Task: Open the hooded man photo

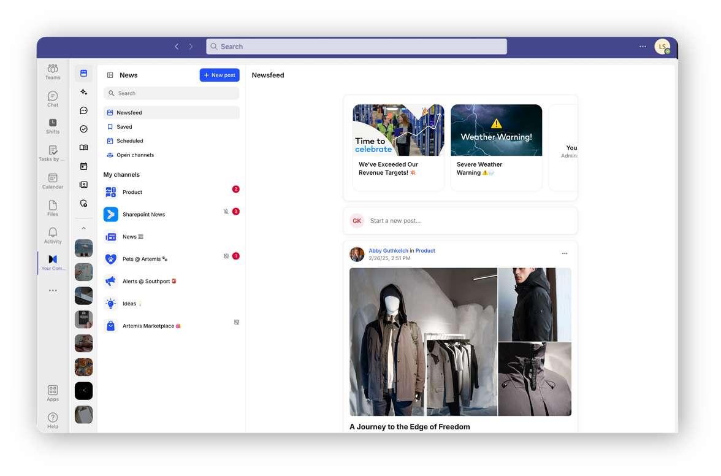Action: [535, 304]
